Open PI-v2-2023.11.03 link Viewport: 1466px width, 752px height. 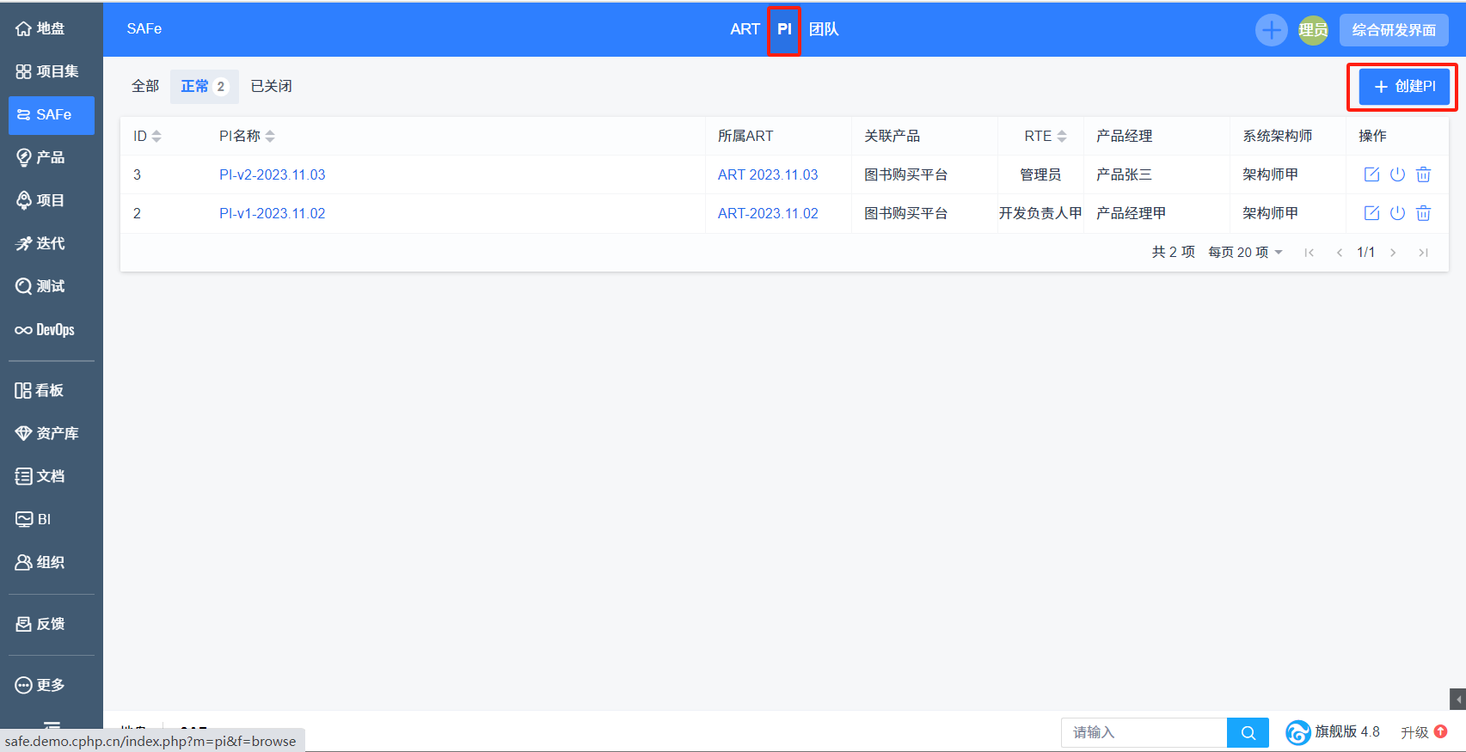pos(272,174)
